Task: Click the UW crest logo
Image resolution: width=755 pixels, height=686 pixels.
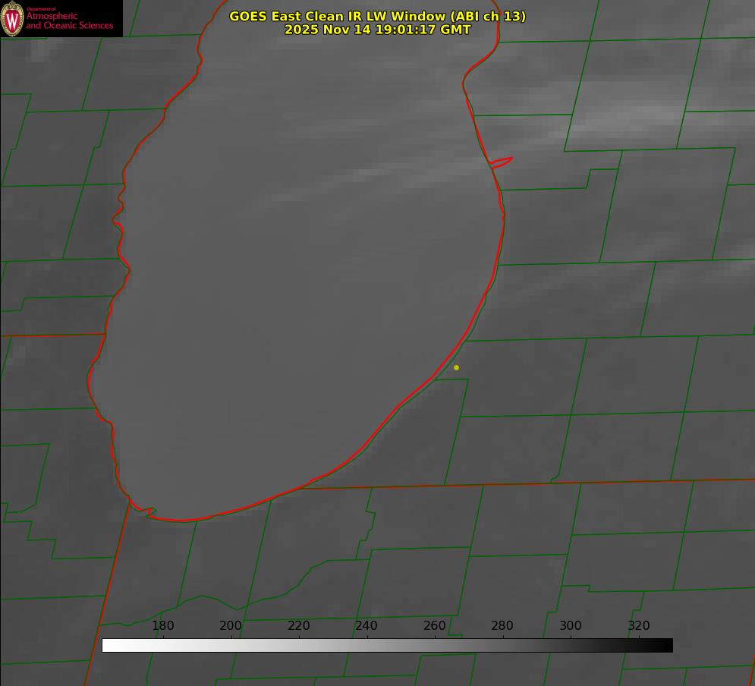Action: 13,18
